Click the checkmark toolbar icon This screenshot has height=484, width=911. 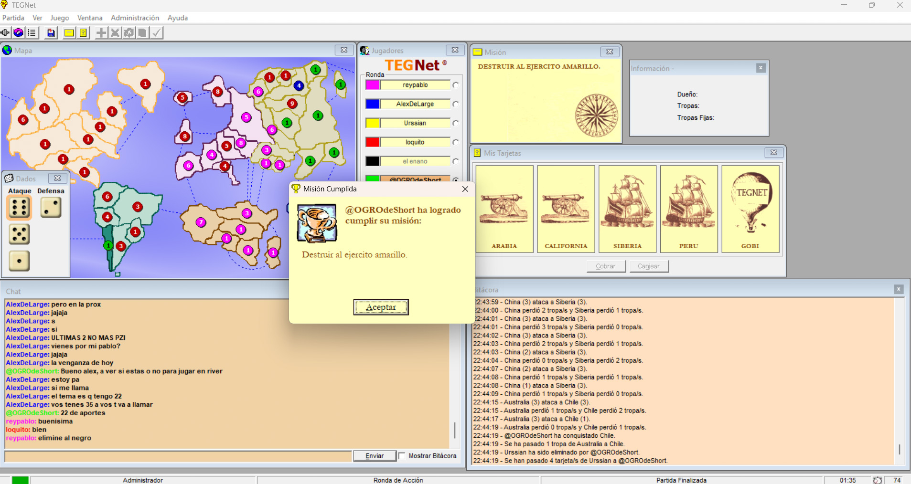point(157,33)
